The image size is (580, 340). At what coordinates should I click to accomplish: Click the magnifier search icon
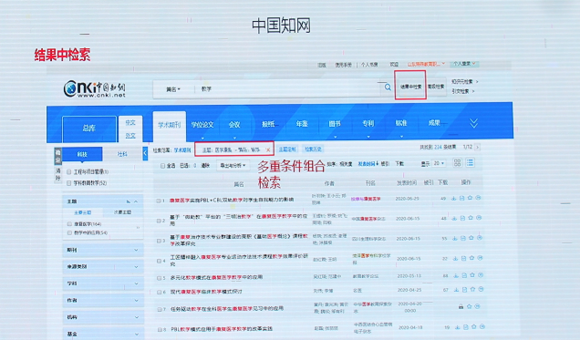point(388,88)
